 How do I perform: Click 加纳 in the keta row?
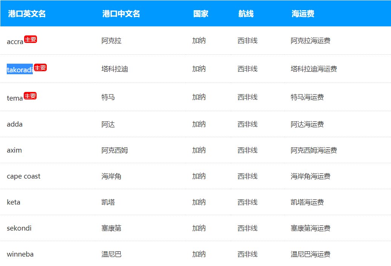pos(198,202)
